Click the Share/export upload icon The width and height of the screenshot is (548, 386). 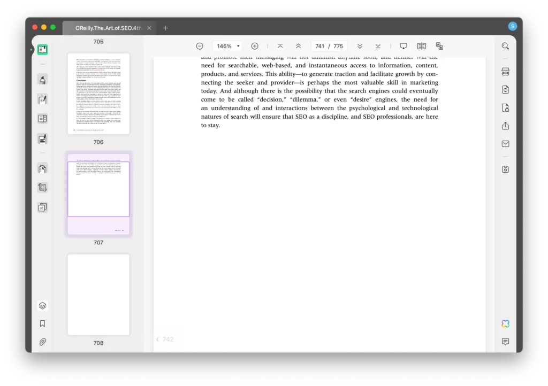pyautogui.click(x=505, y=126)
